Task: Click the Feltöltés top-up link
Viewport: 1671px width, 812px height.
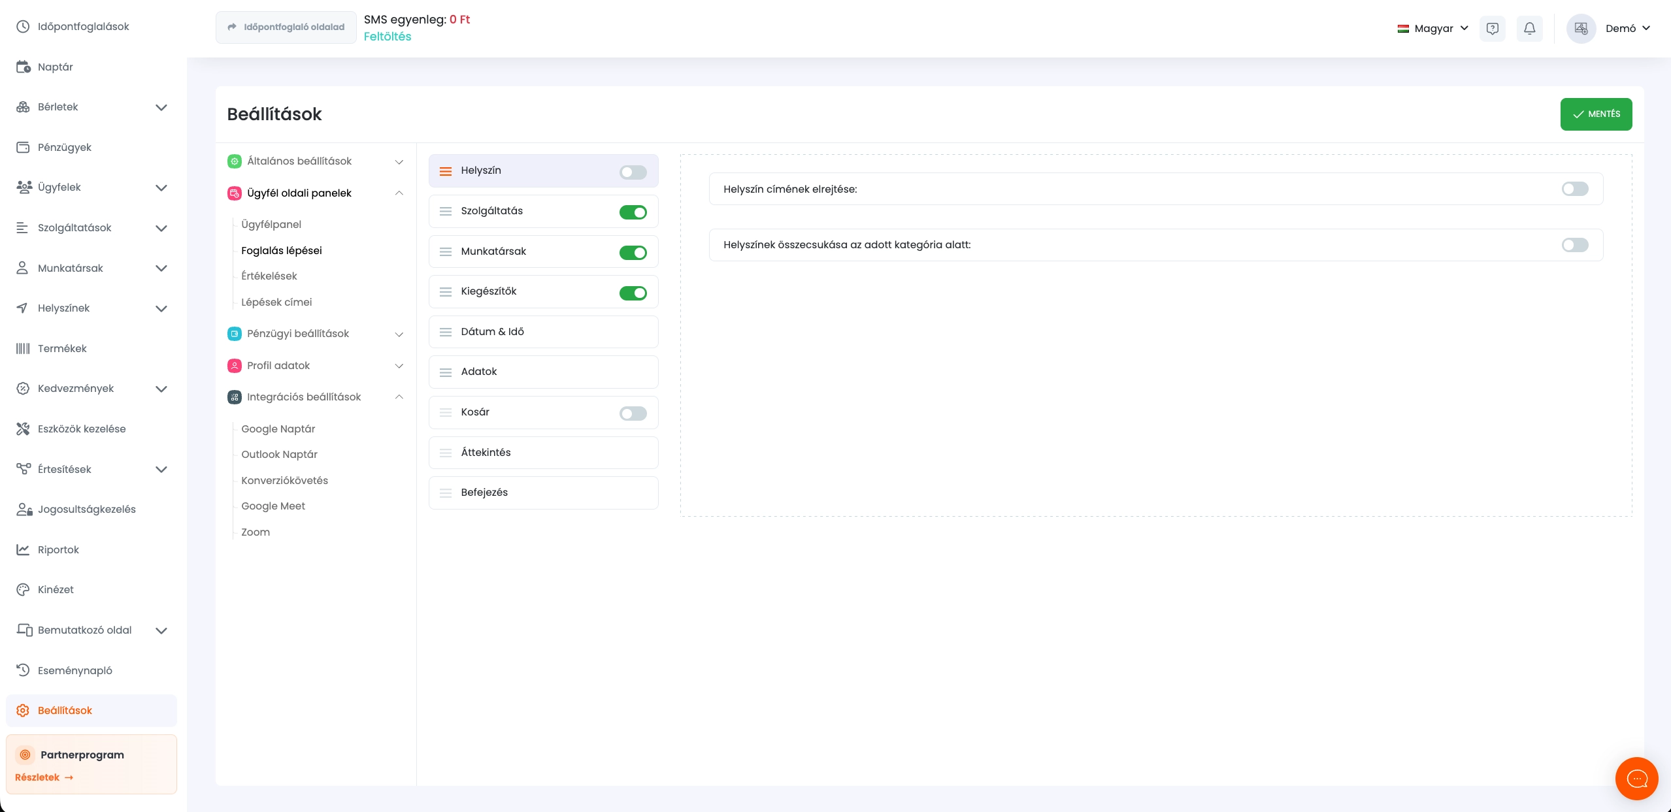Action: (x=387, y=37)
